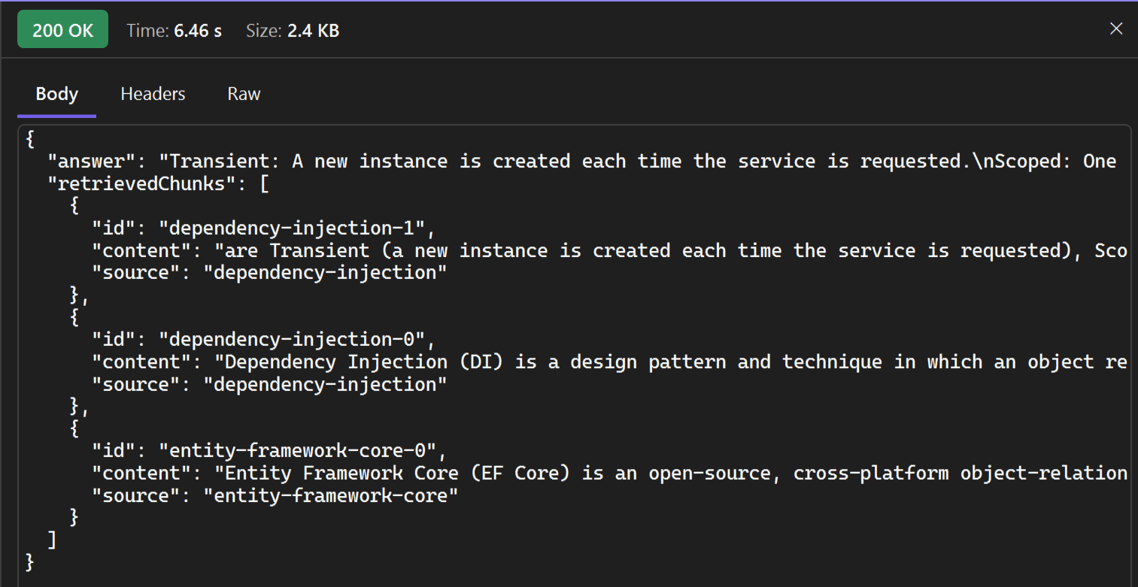Click source line below dependency-injection-1 content
The image size is (1138, 587).
269,272
